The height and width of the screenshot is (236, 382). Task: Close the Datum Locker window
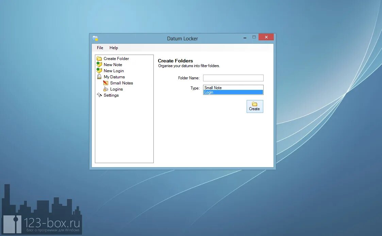pyautogui.click(x=266, y=37)
